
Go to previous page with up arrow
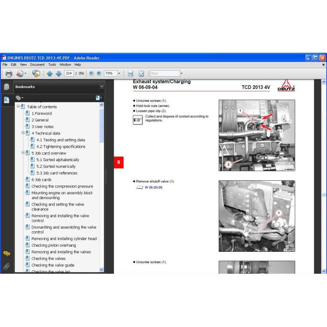point(50,74)
